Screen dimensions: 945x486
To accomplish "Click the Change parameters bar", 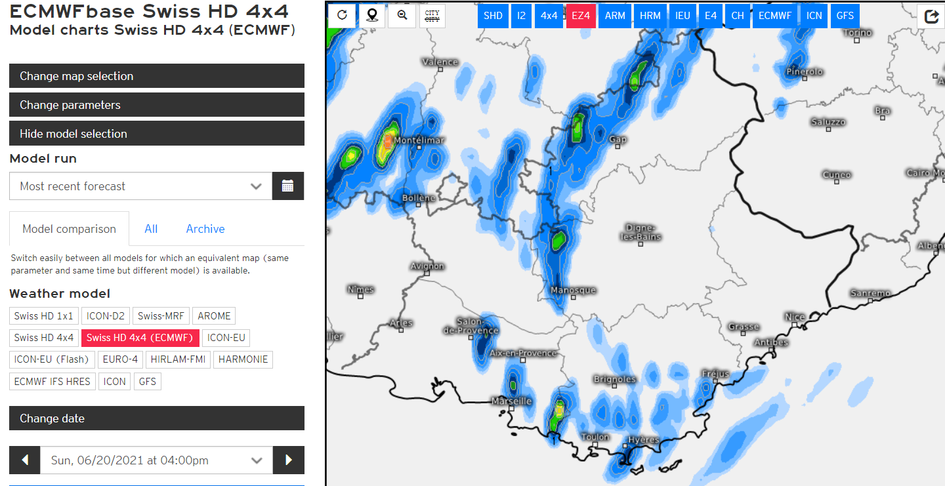I will (157, 105).
